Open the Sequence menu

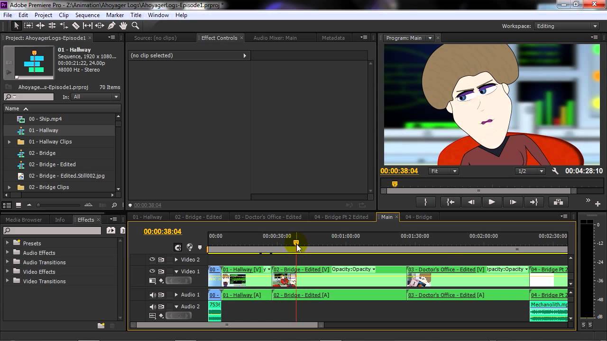pos(87,15)
